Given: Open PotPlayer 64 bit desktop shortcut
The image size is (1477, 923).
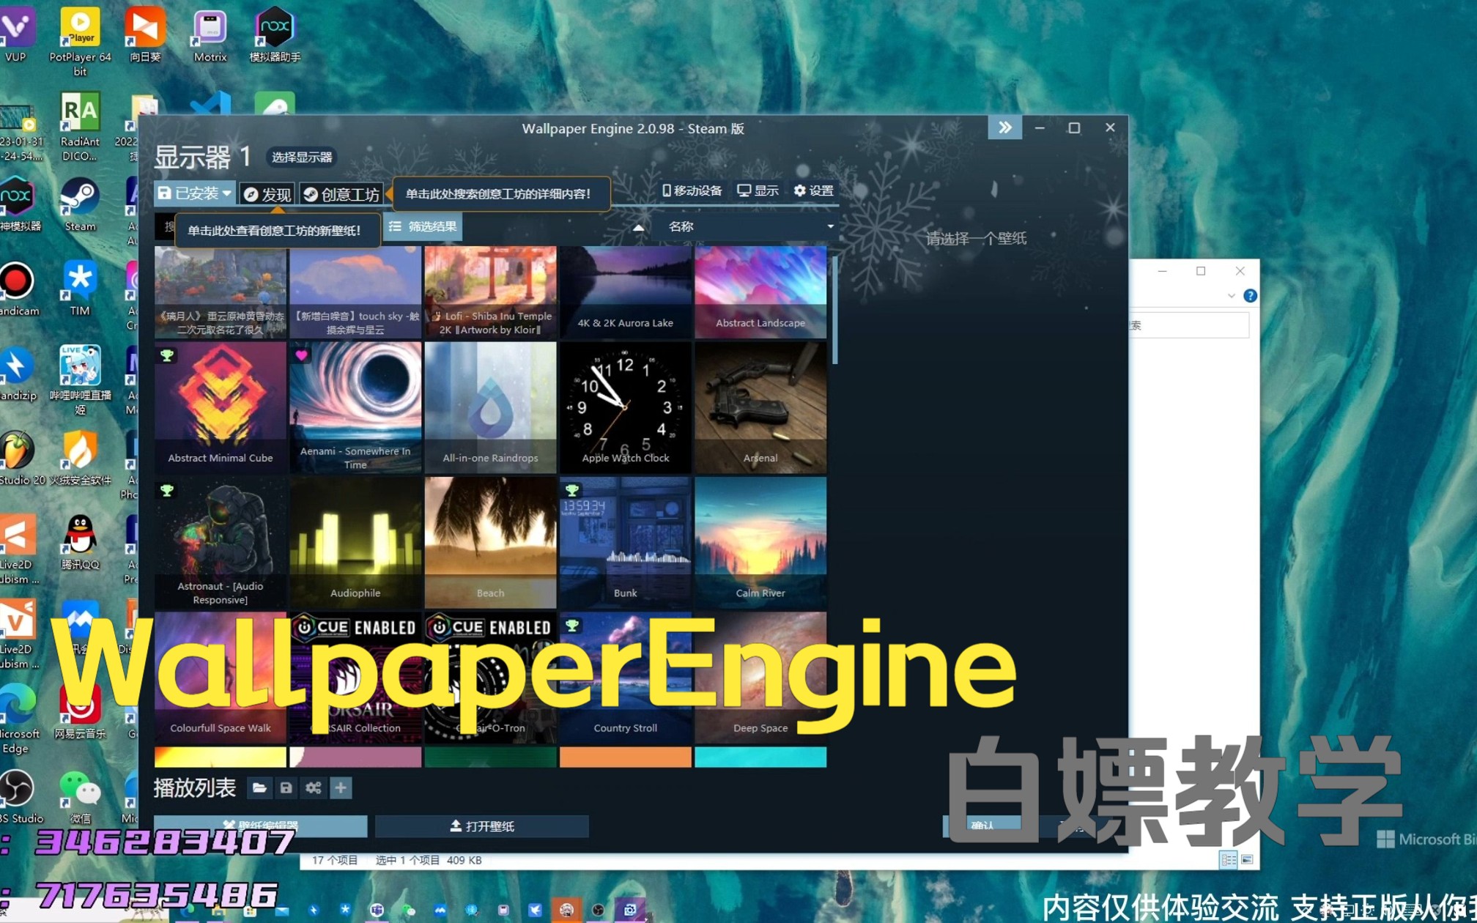Looking at the screenshot, I should click(80, 42).
